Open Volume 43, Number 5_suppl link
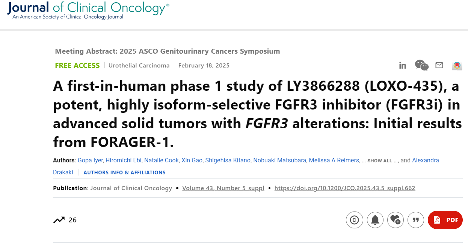468x243 pixels. click(223, 188)
